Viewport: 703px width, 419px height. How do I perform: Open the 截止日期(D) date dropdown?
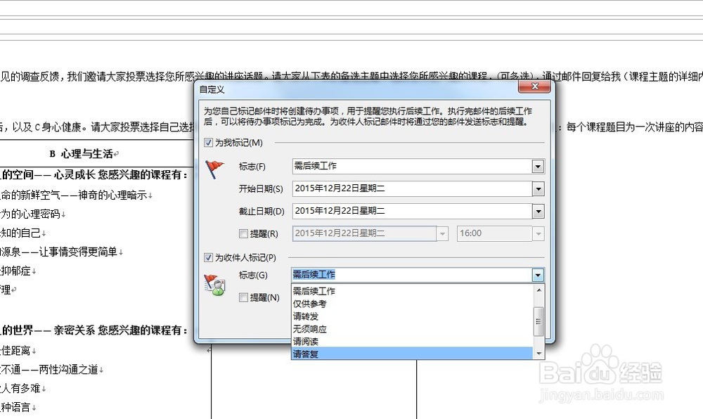538,211
